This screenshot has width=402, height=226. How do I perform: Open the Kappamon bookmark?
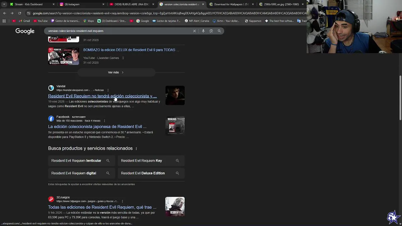[253, 21]
